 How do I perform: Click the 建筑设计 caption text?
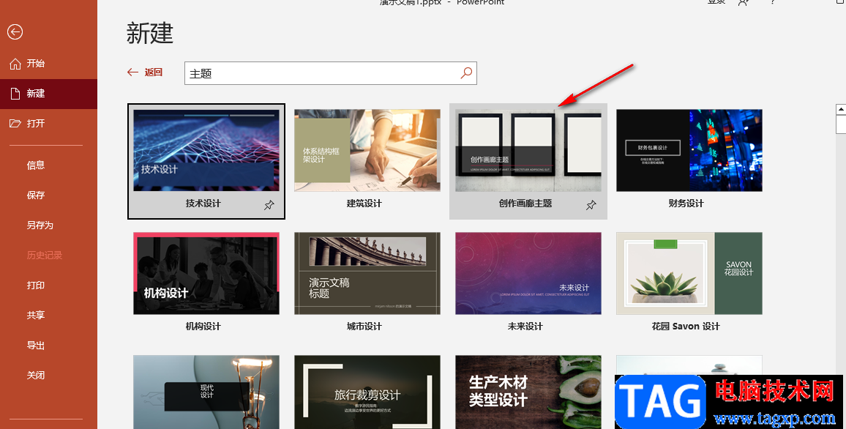[364, 204]
